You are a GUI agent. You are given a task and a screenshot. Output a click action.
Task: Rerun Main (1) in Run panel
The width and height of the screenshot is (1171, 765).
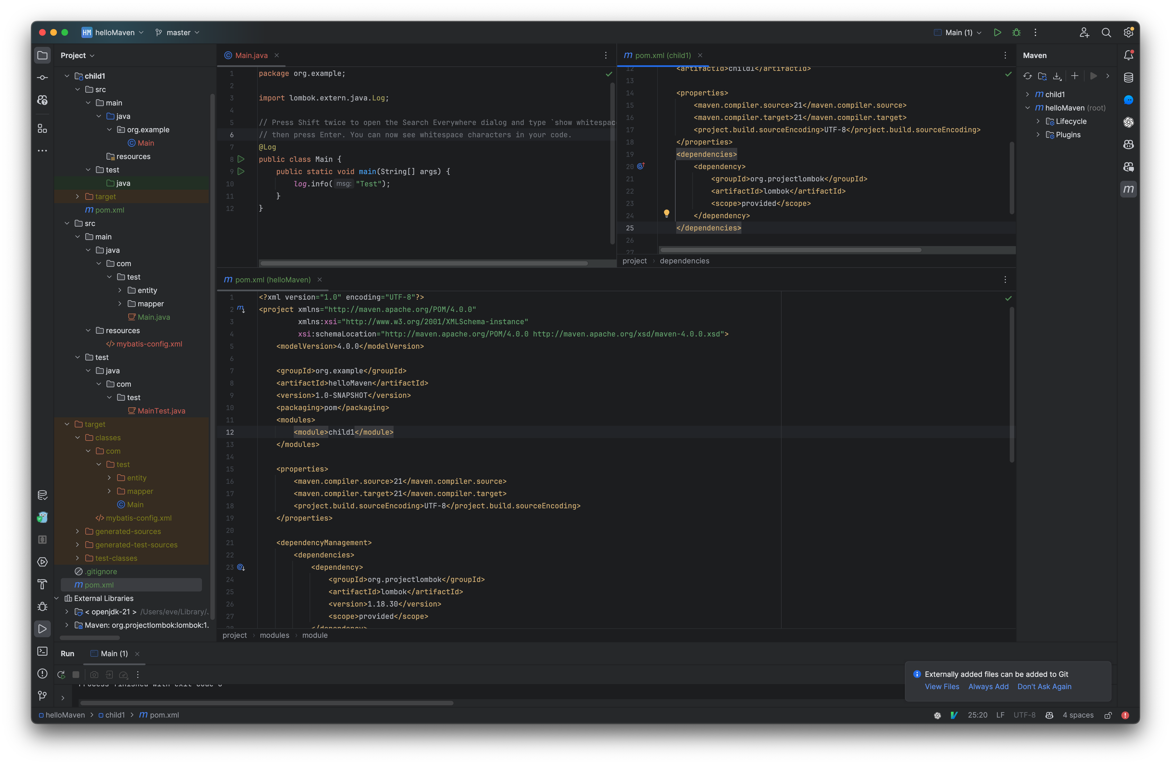[61, 675]
